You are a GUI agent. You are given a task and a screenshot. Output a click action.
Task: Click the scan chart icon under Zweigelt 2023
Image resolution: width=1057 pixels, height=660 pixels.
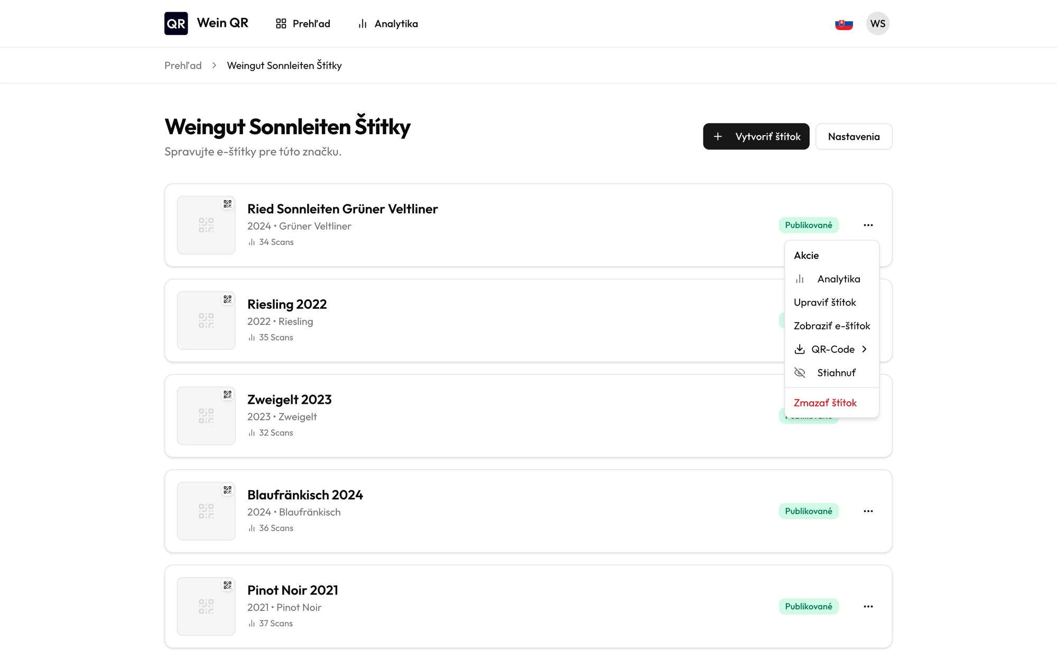pos(252,433)
